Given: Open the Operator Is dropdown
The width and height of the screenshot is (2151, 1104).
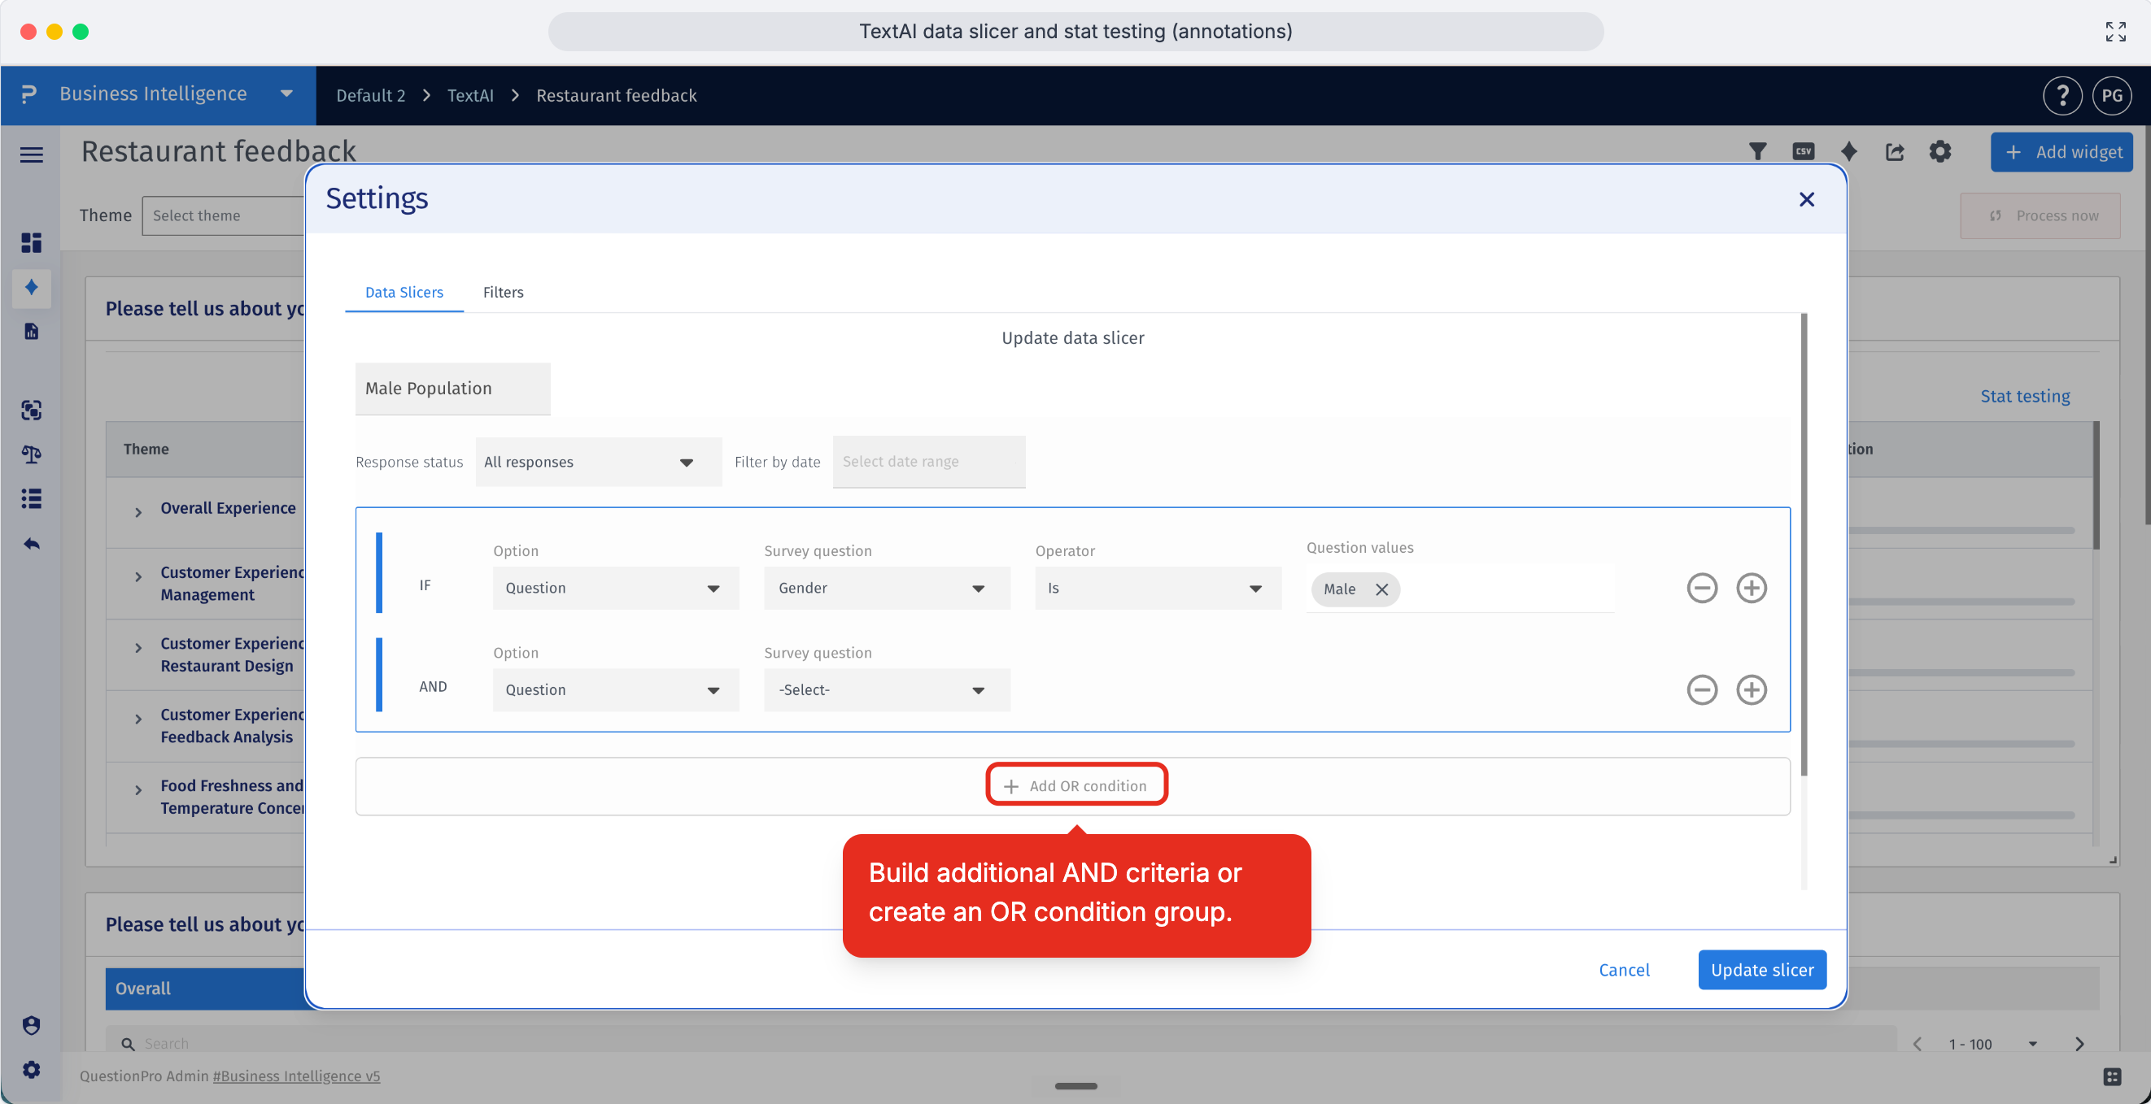Looking at the screenshot, I should point(1158,589).
